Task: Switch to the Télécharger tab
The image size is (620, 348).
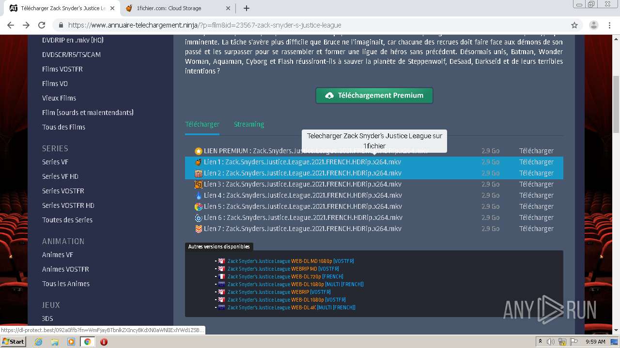Action: tap(202, 124)
